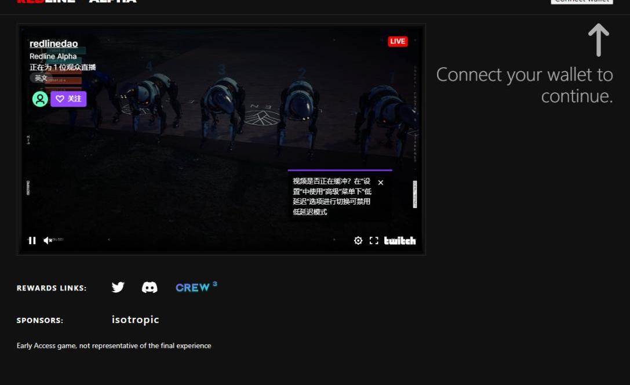Click the Early Access disclaimer text
630x385 pixels.
(x=114, y=346)
